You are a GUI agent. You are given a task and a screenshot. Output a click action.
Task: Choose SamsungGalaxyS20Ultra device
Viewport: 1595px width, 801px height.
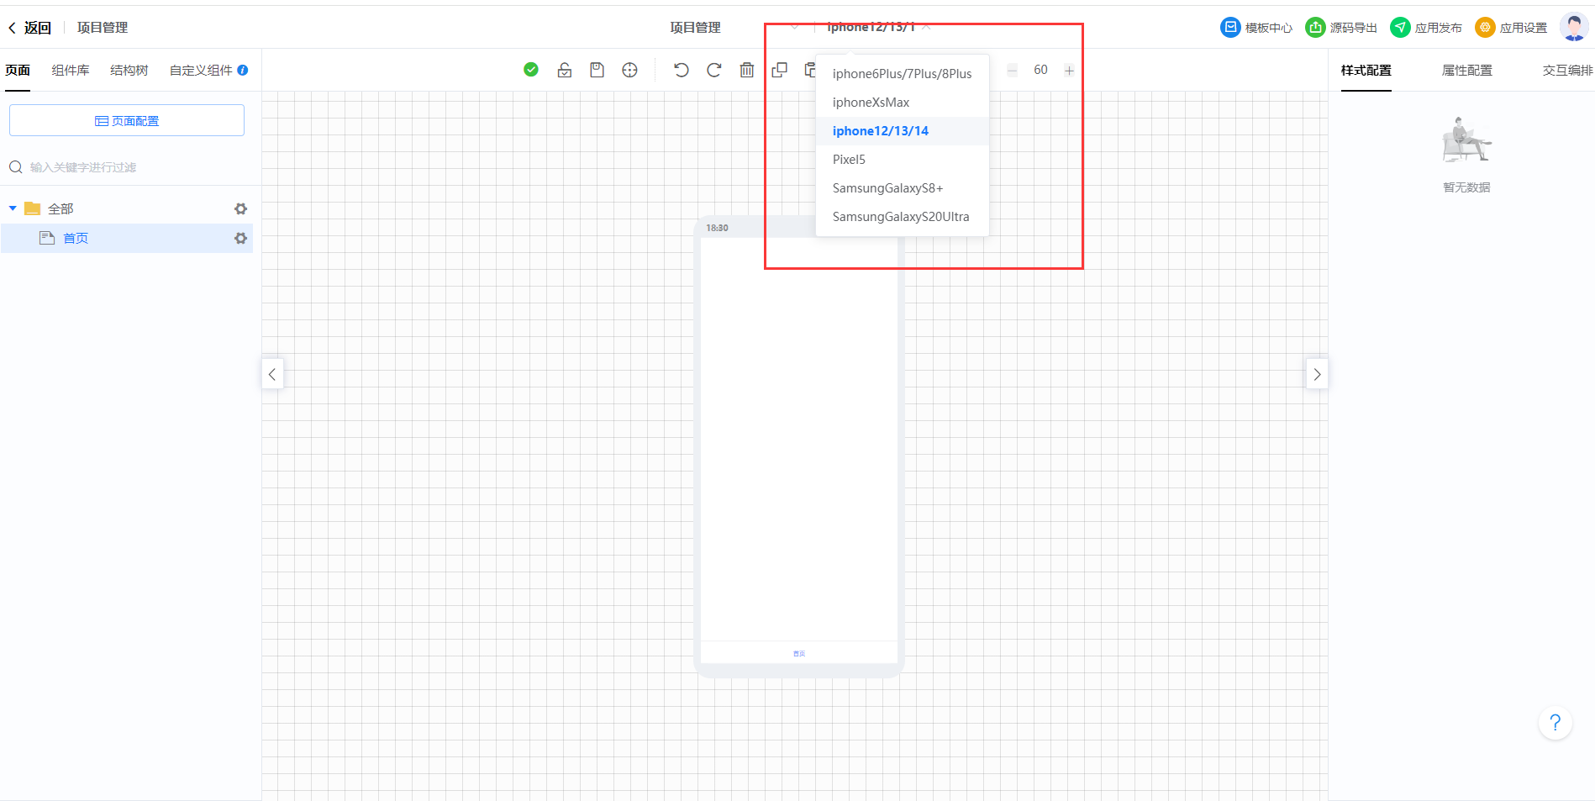pyautogui.click(x=903, y=217)
